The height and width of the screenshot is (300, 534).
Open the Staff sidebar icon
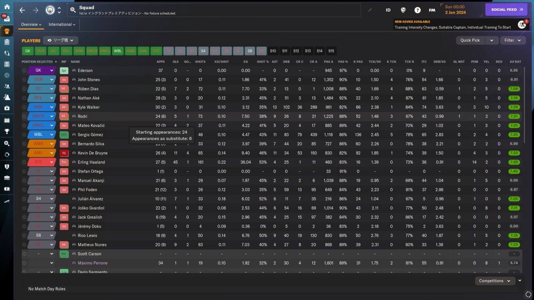(x=7, y=86)
